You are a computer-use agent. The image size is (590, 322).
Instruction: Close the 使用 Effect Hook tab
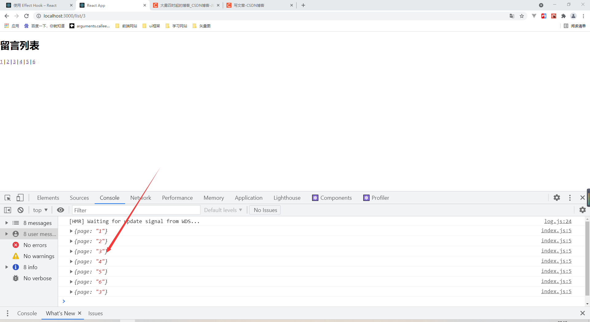[x=71, y=5]
